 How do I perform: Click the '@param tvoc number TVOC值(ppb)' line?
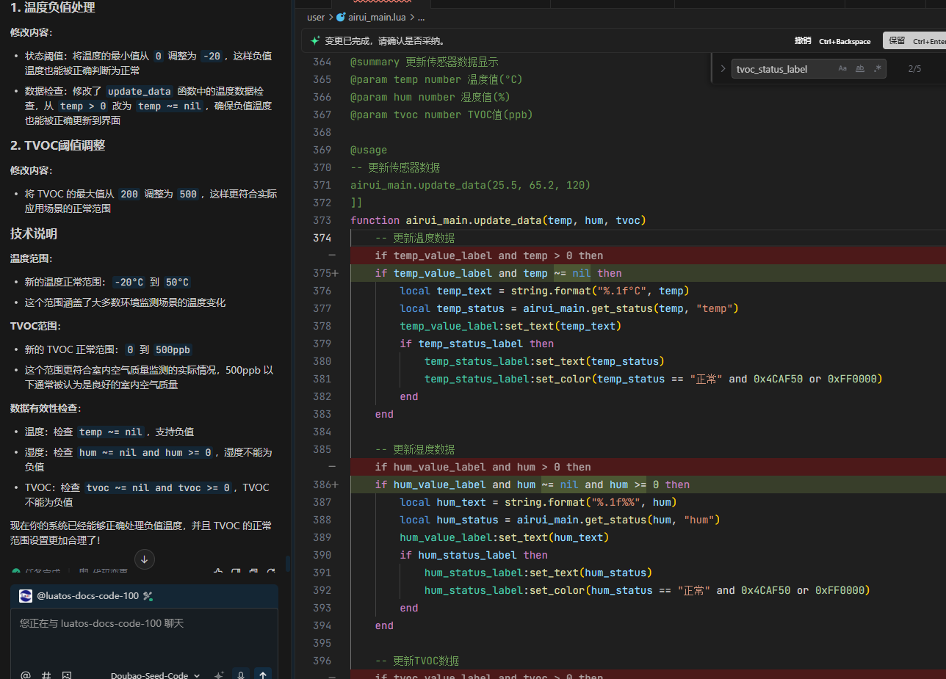click(441, 115)
